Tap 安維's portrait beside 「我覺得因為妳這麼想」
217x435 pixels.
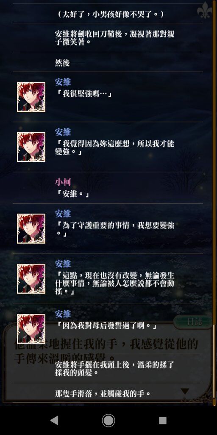31,147
